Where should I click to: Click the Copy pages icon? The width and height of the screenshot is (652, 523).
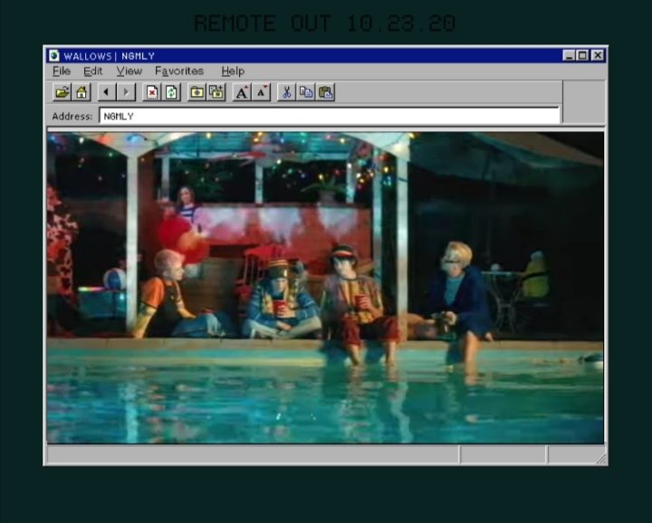pos(306,92)
